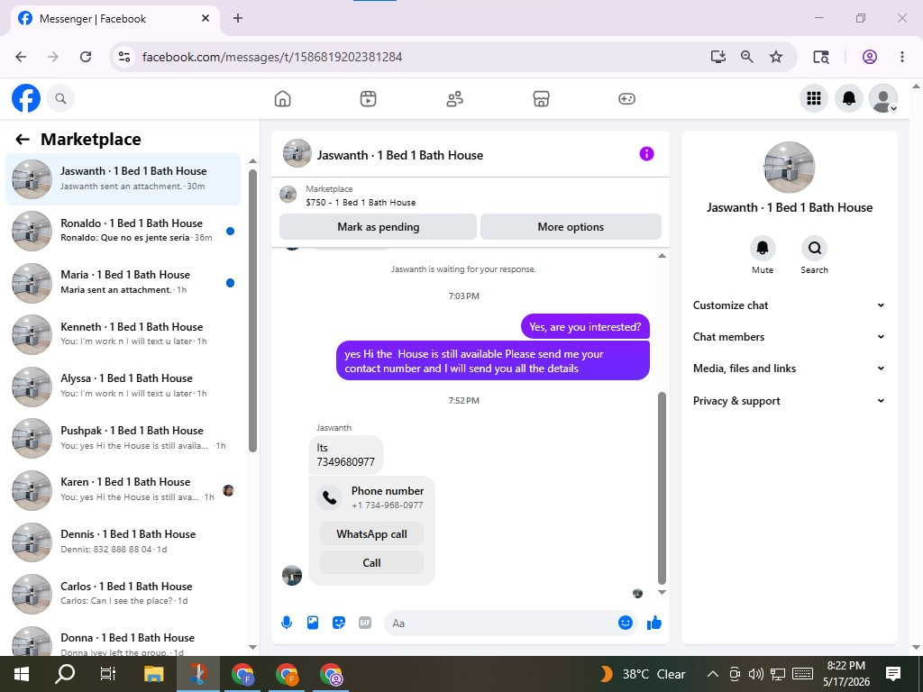The width and height of the screenshot is (923, 692).
Task: Open Windows Task View
Action: (108, 674)
